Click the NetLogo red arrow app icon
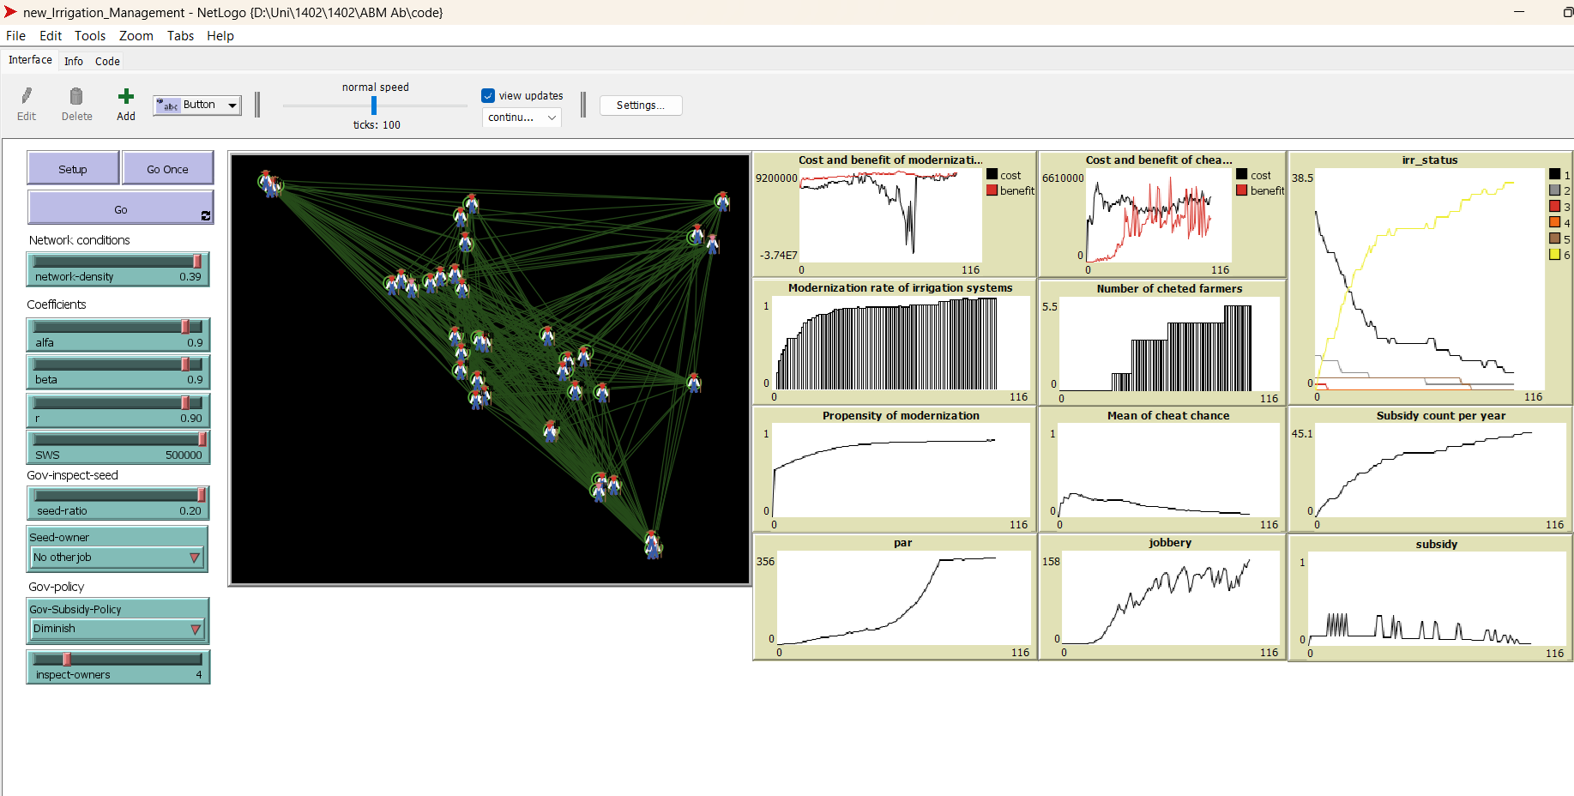Image resolution: width=1574 pixels, height=796 pixels. [10, 12]
